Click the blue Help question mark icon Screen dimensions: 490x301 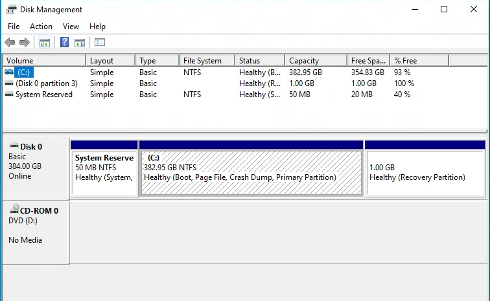coord(65,43)
